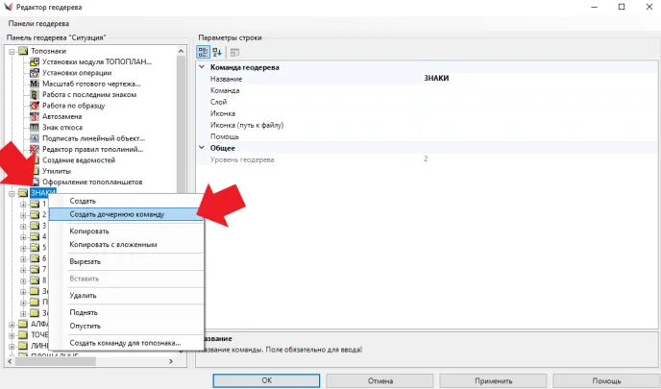Screen dimensions: 661x389
Task: Select the 'Установки операции' tree icon
Action: point(35,73)
